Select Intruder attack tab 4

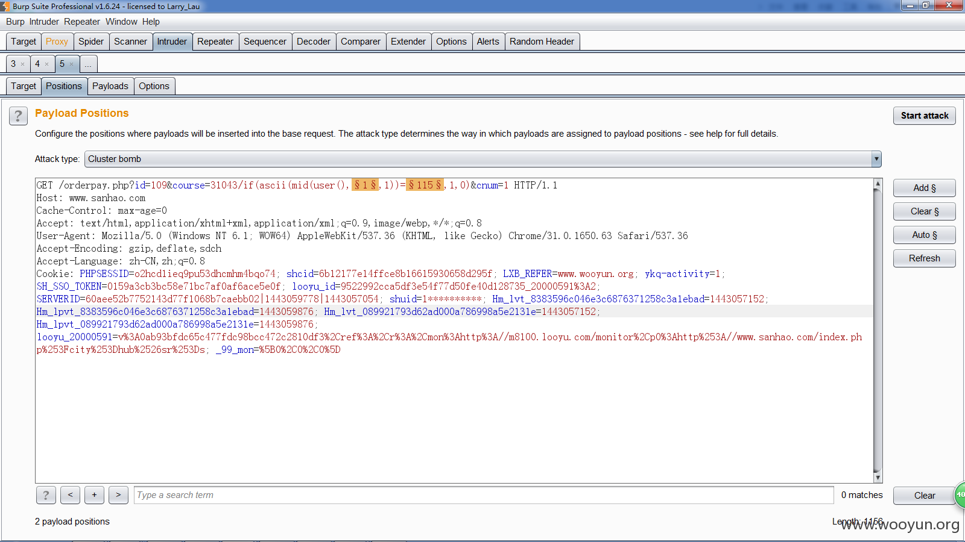(37, 64)
